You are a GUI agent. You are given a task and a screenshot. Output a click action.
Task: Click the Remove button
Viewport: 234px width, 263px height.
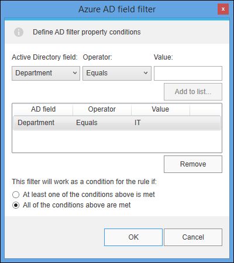point(193,164)
